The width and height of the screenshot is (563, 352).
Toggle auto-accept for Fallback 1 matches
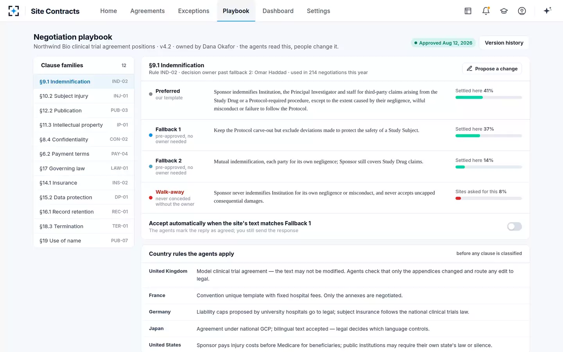[x=515, y=226]
